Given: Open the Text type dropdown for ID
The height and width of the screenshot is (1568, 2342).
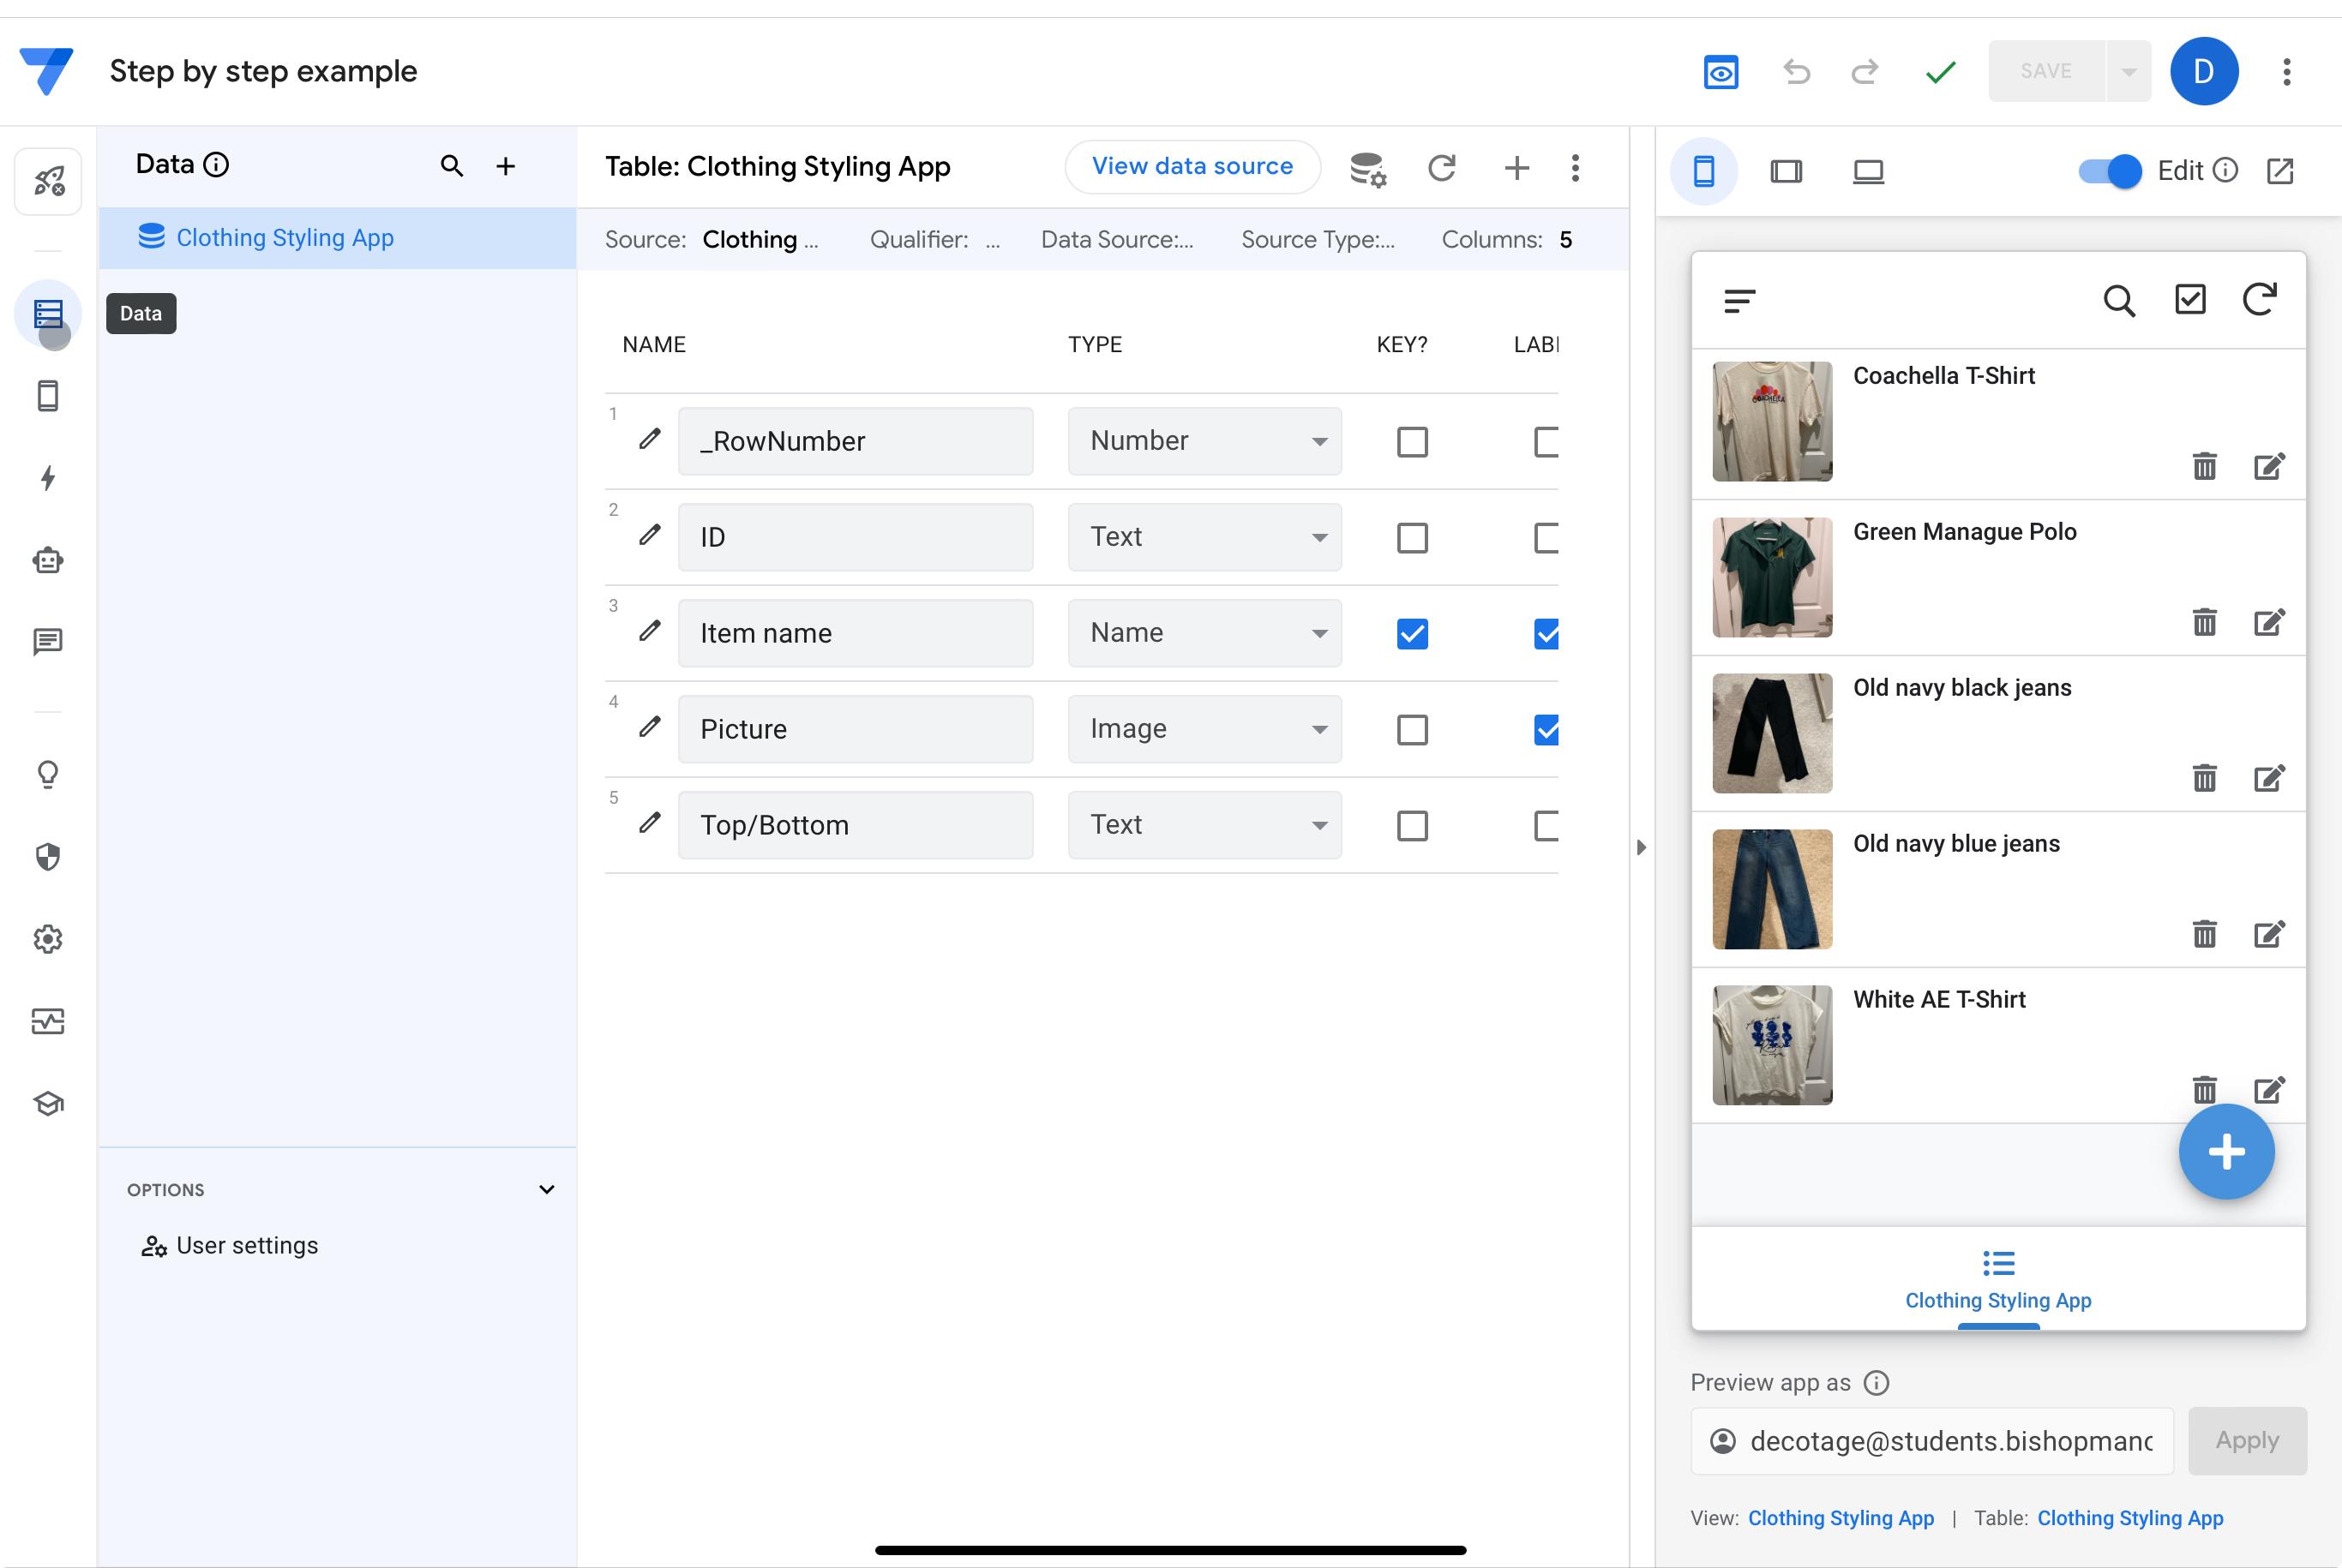Looking at the screenshot, I should tap(1204, 537).
